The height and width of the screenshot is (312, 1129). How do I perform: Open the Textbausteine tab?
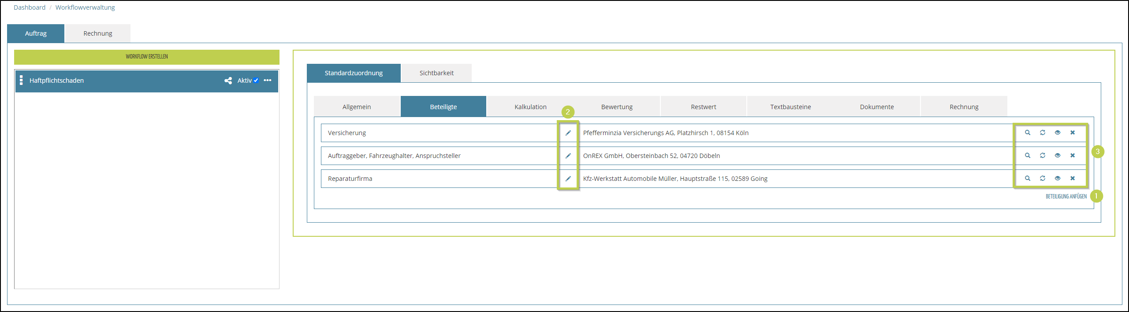pos(790,107)
